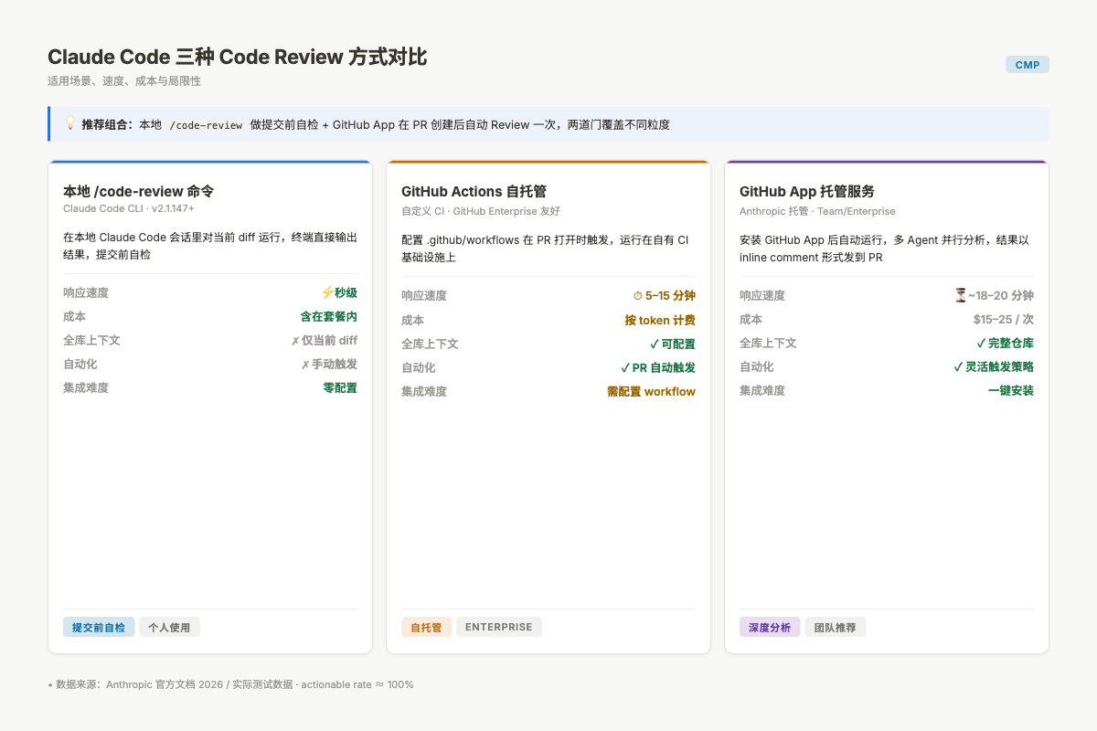Click the 集成难度 label in GitHub Actions card
This screenshot has height=731, width=1097.
pos(424,392)
